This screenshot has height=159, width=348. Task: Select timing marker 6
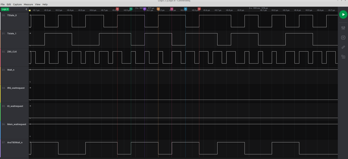click(x=199, y=9)
